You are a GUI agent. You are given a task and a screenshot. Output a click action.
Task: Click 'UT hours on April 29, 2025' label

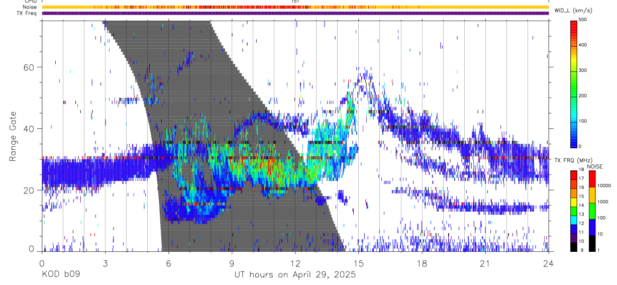point(295,275)
